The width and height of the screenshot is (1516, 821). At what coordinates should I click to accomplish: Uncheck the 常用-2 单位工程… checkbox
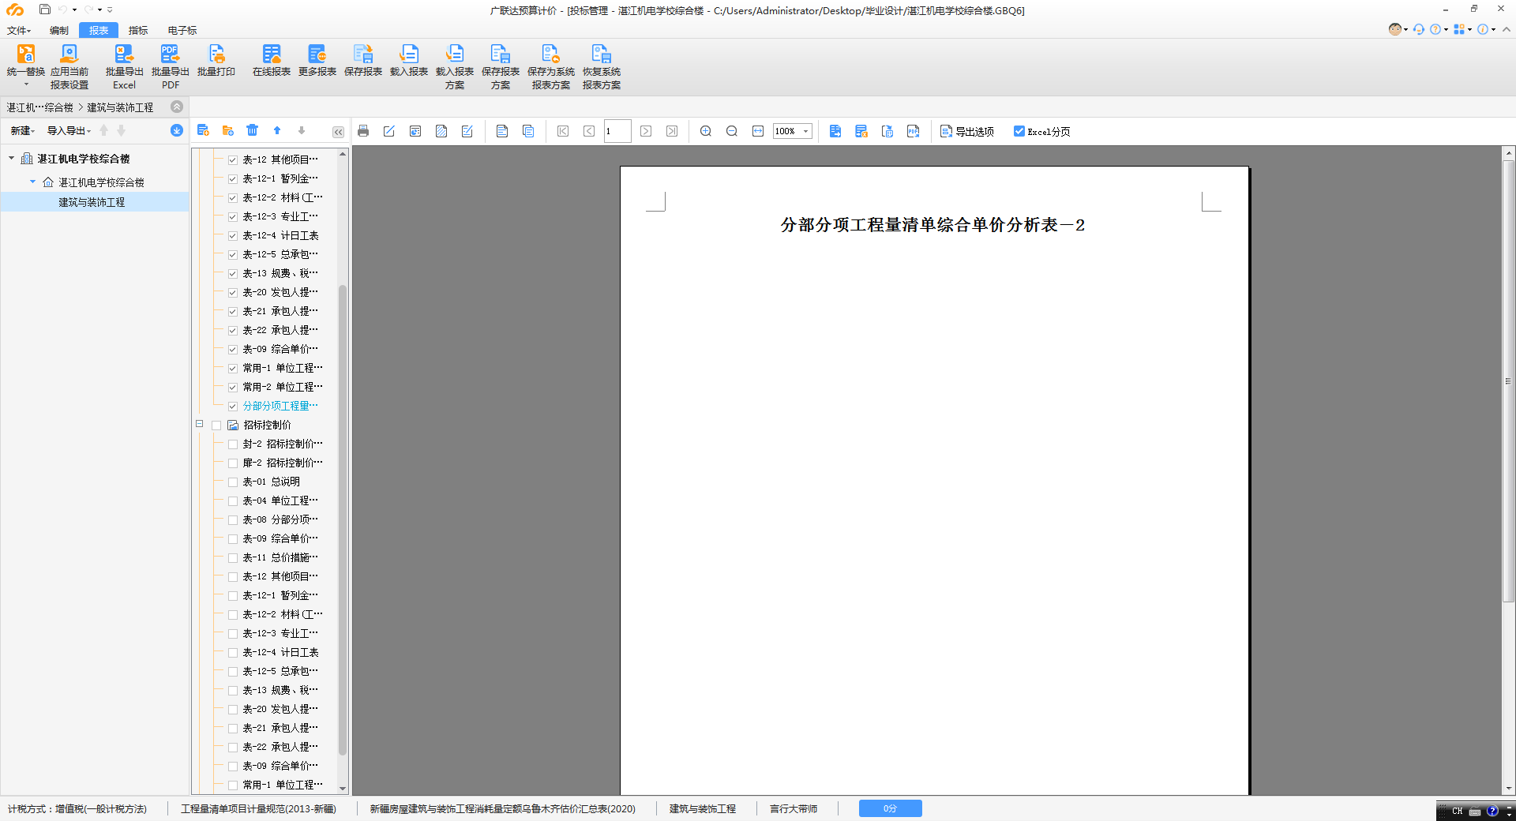click(233, 387)
